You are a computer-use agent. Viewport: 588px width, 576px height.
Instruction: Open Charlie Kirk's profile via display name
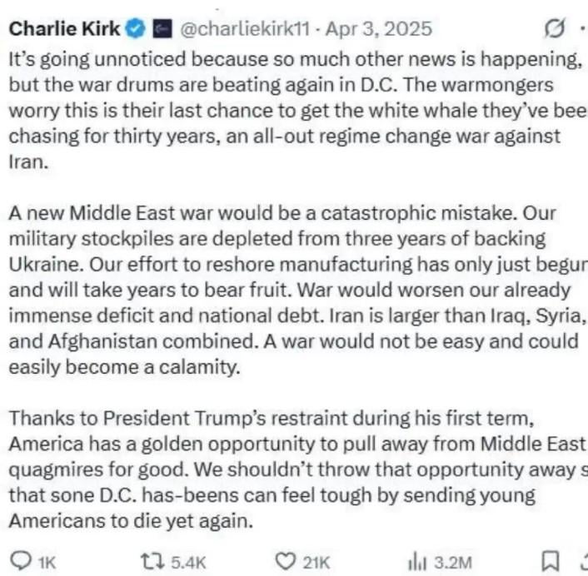point(65,29)
